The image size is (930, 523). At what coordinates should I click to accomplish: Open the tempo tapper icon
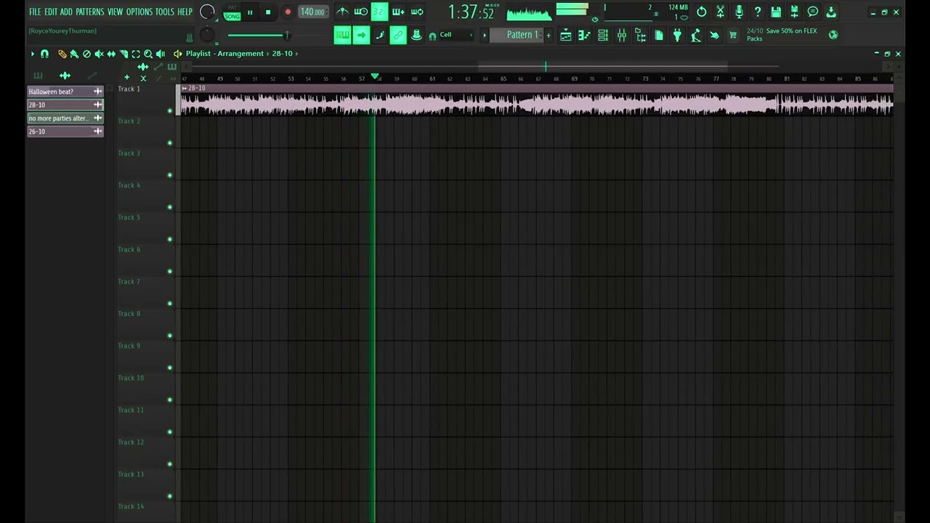(696, 35)
